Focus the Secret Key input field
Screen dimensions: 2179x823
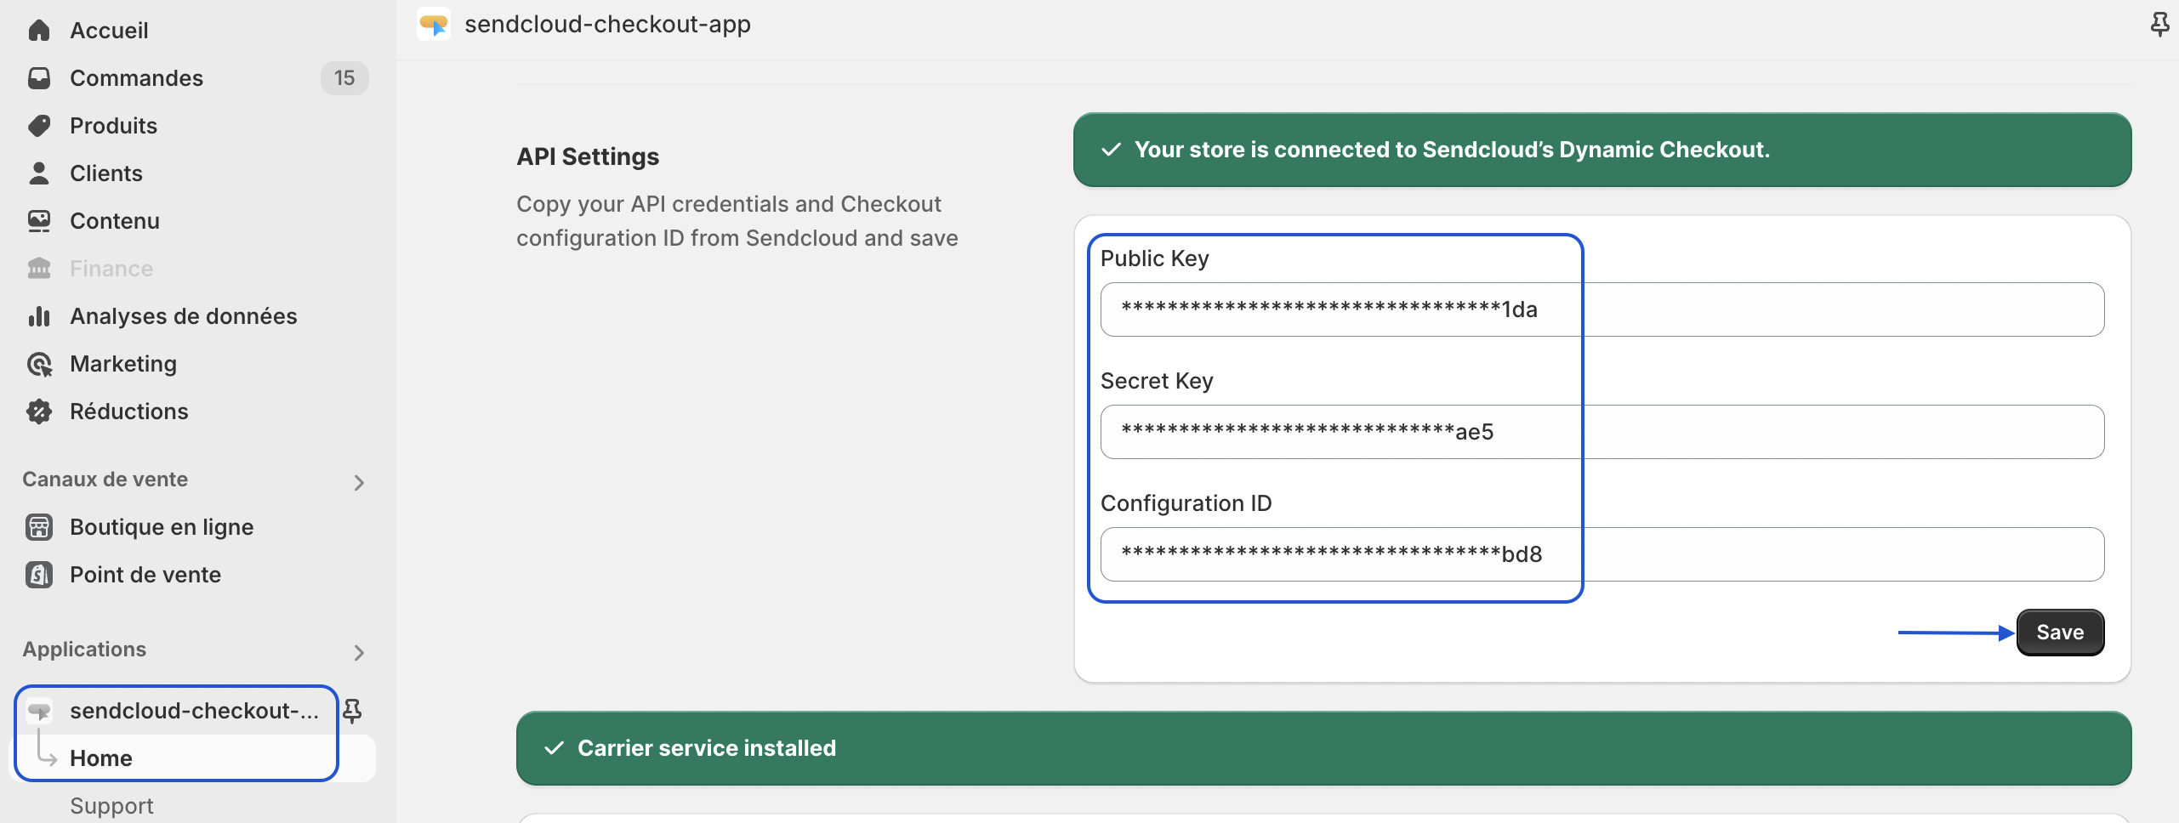(x=1602, y=432)
